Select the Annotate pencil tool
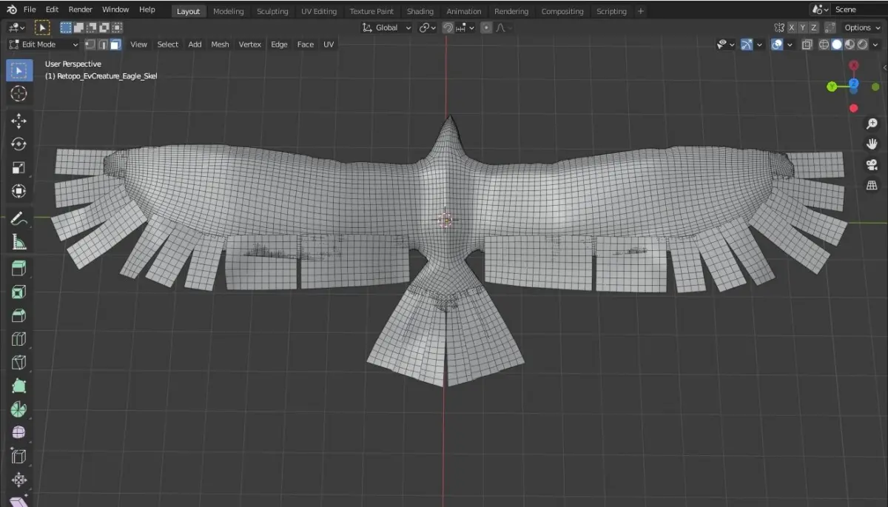Viewport: 888px width, 507px height. coord(19,218)
